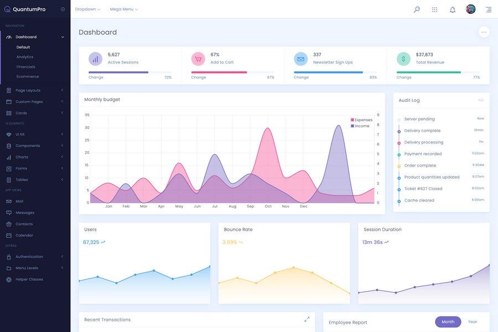Open the Mega Menu dropdown

pyautogui.click(x=121, y=8)
